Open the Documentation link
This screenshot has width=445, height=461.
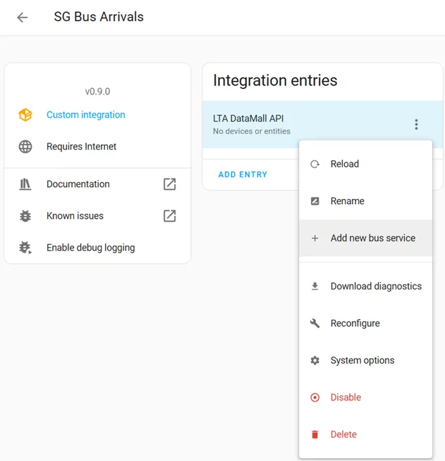tap(78, 184)
